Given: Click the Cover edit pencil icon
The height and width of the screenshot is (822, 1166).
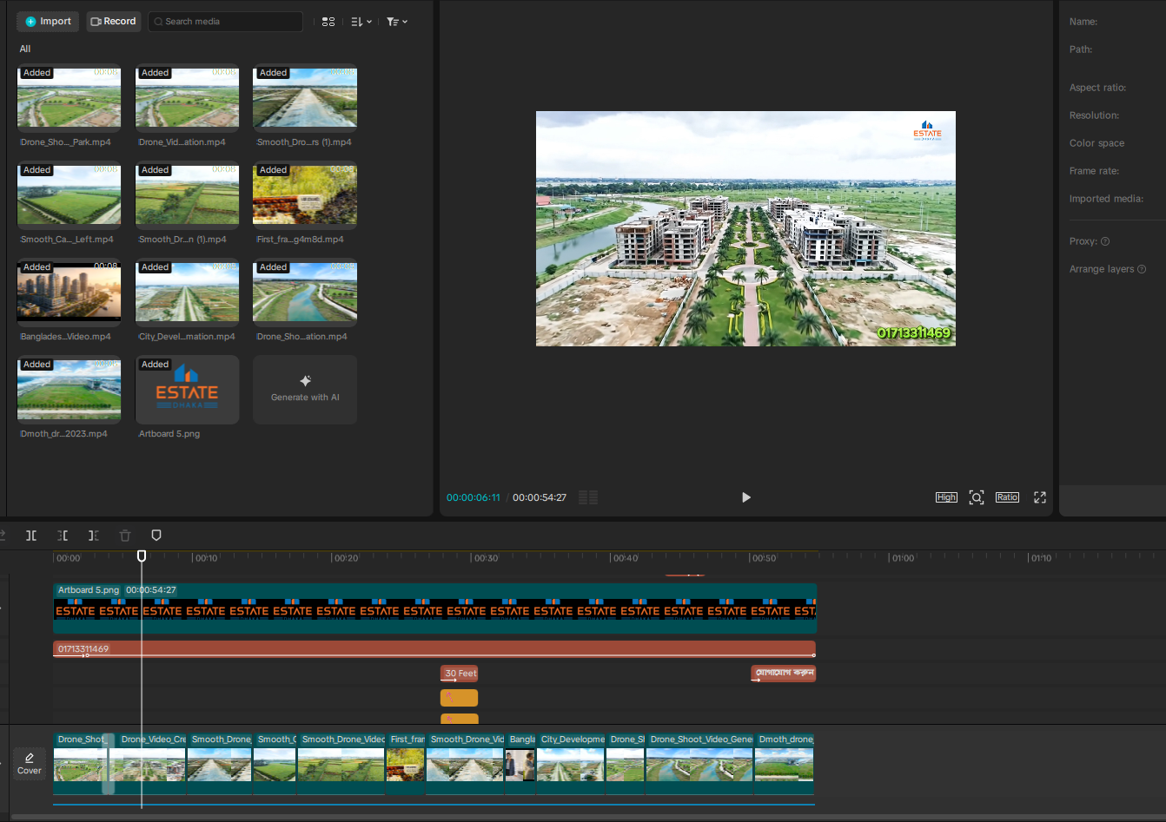Looking at the screenshot, I should tap(30, 758).
